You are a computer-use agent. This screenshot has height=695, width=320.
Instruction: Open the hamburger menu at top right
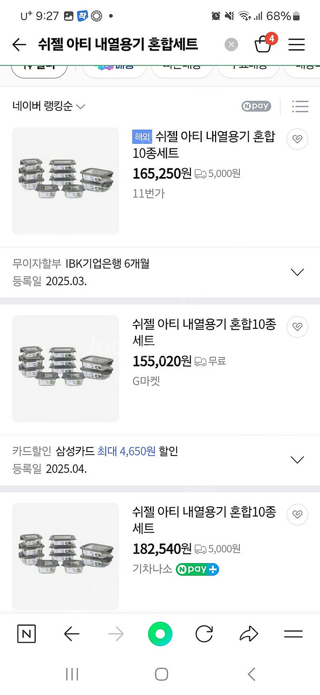(297, 44)
